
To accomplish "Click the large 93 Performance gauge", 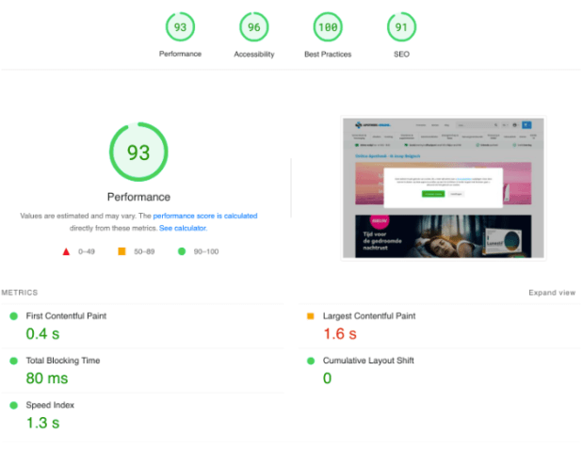I will point(138,153).
